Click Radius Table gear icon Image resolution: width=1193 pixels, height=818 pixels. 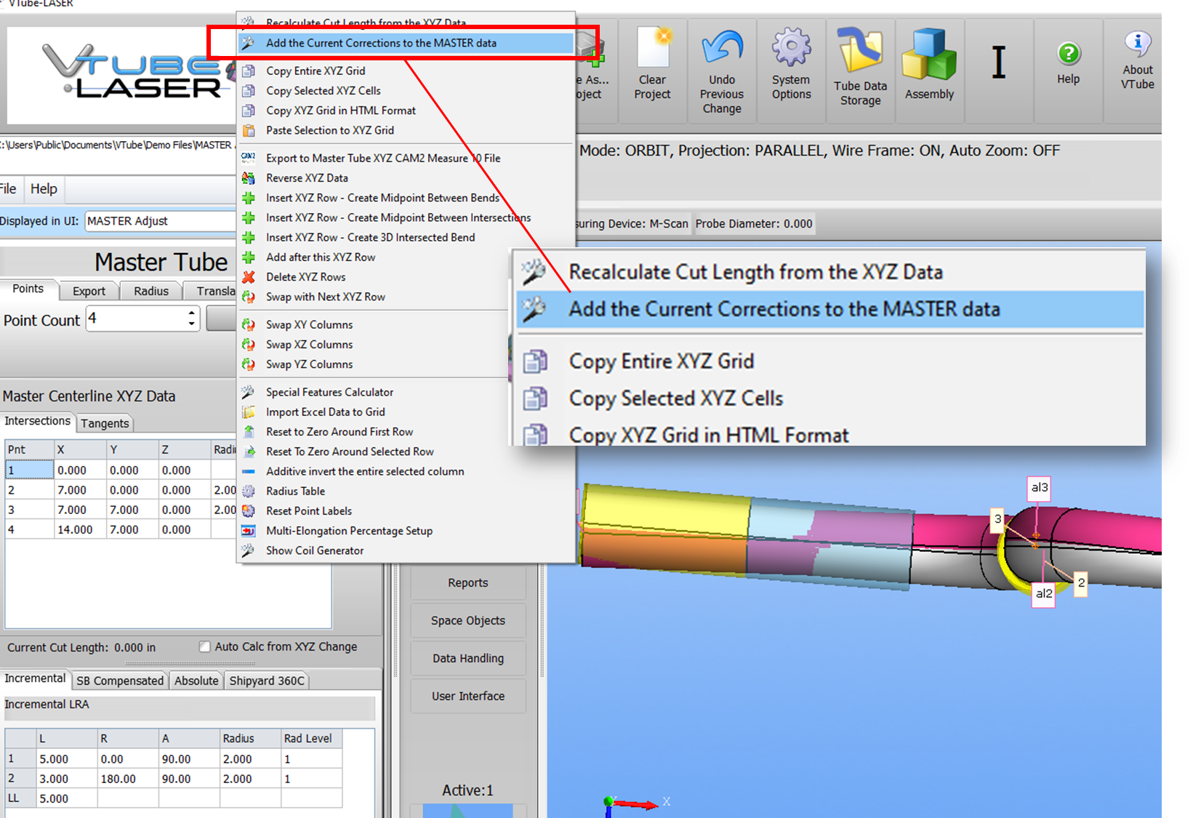tap(249, 491)
